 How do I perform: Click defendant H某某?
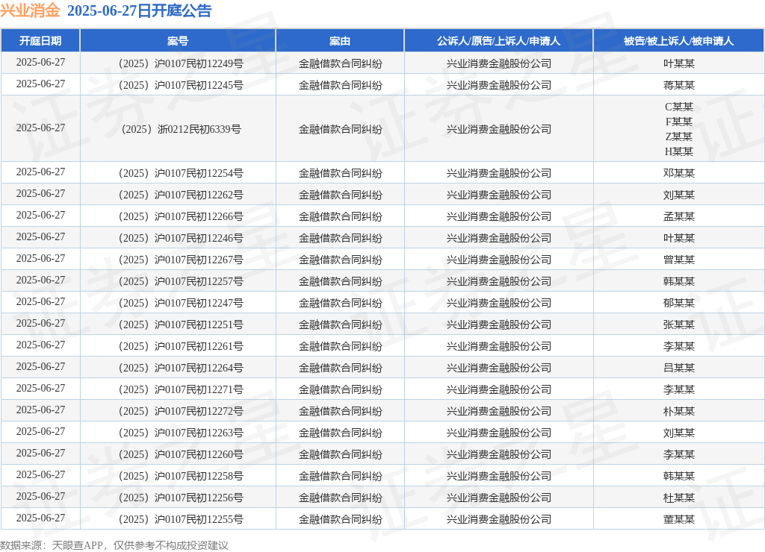[x=678, y=151]
